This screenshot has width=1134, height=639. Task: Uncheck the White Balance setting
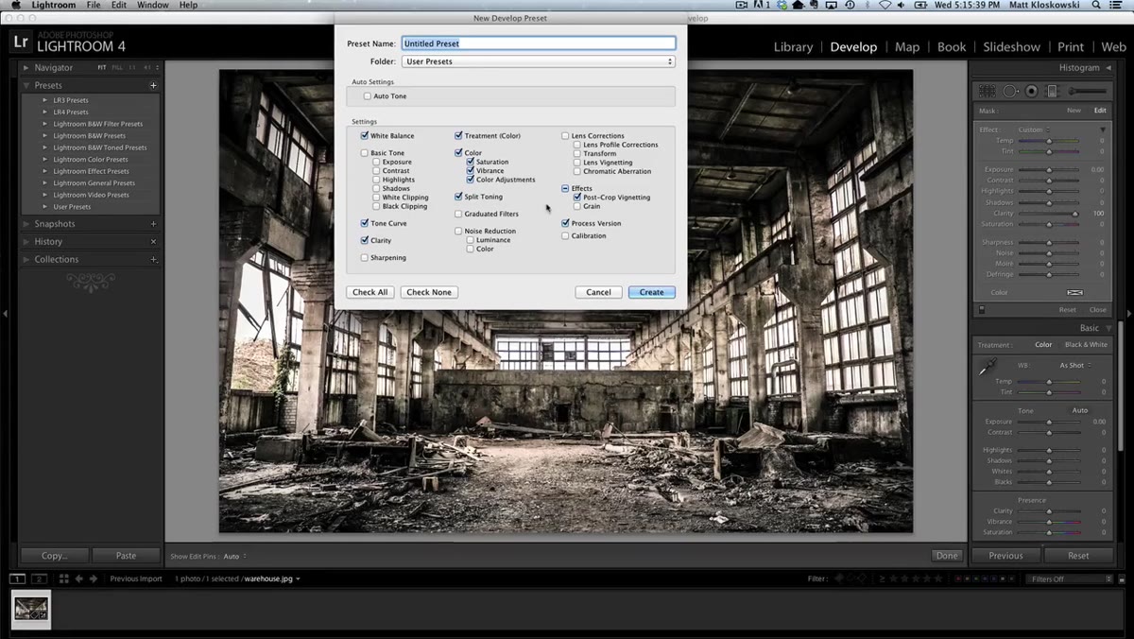pyautogui.click(x=365, y=136)
